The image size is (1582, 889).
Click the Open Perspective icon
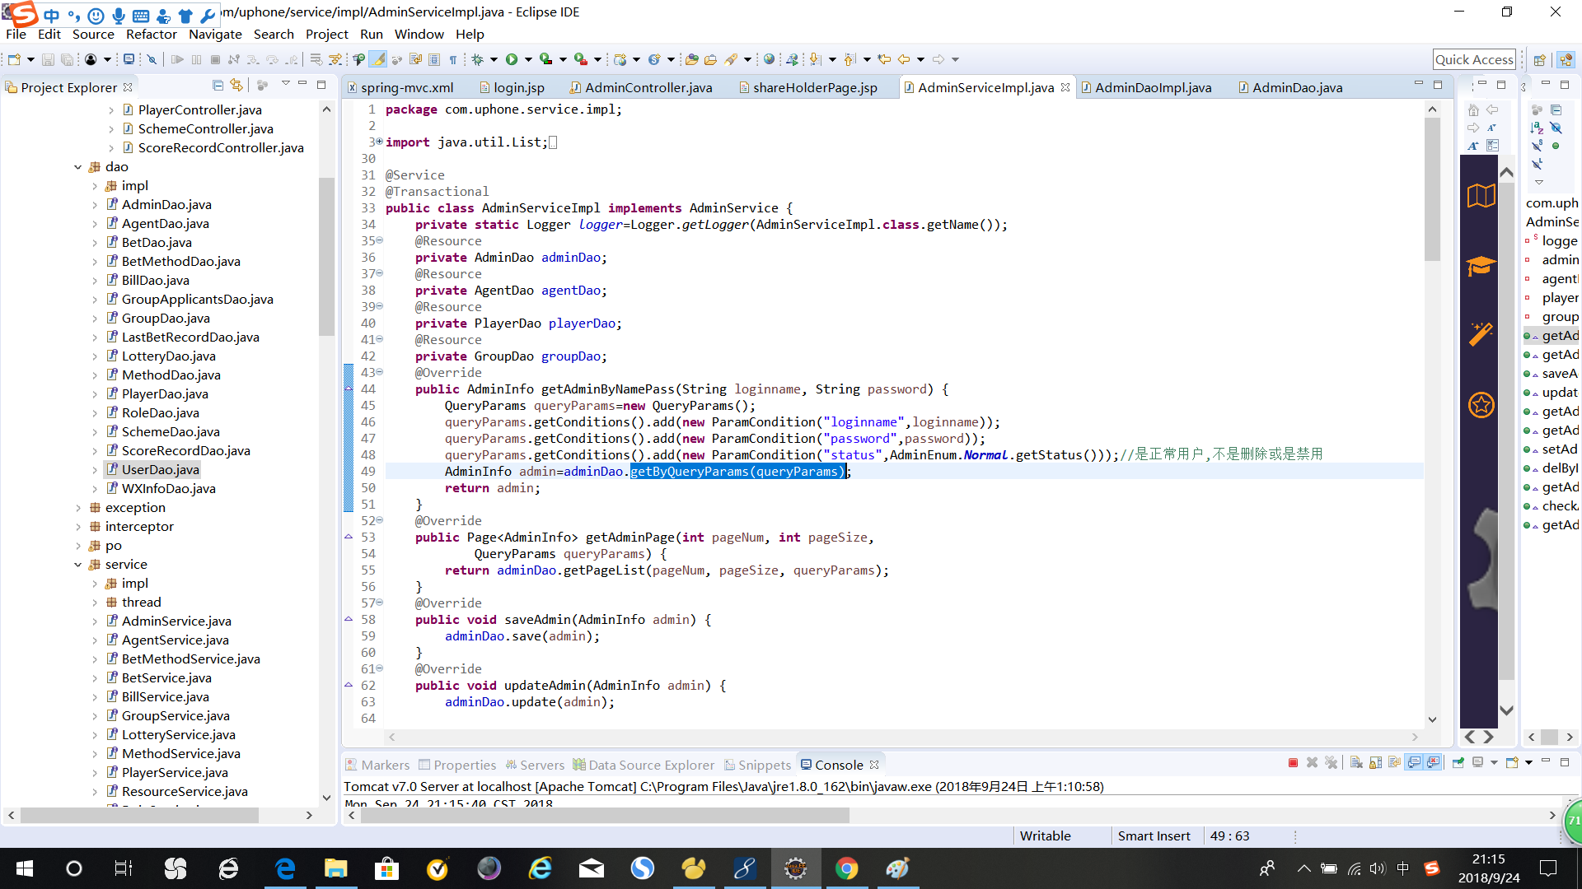pos(1539,59)
